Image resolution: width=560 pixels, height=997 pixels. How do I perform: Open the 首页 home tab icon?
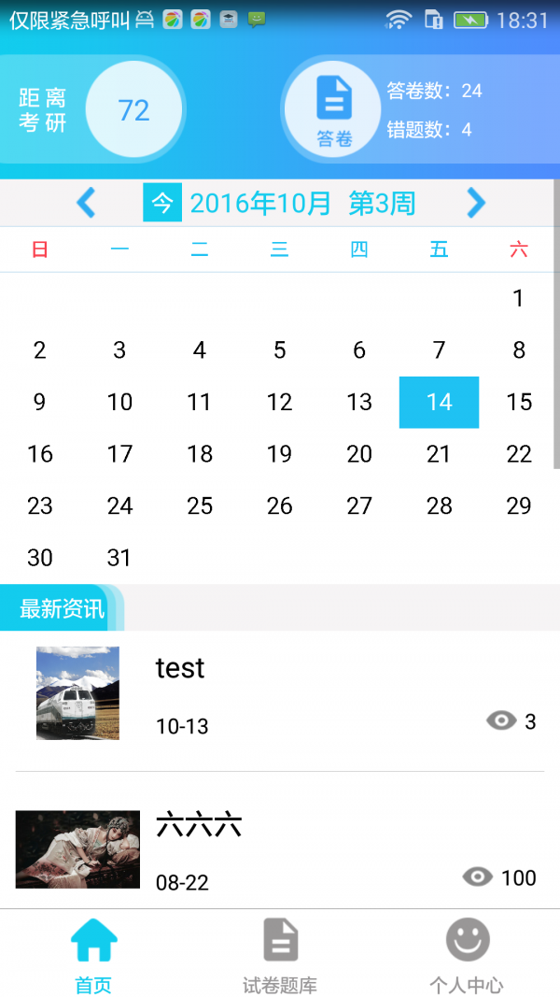[x=91, y=940]
